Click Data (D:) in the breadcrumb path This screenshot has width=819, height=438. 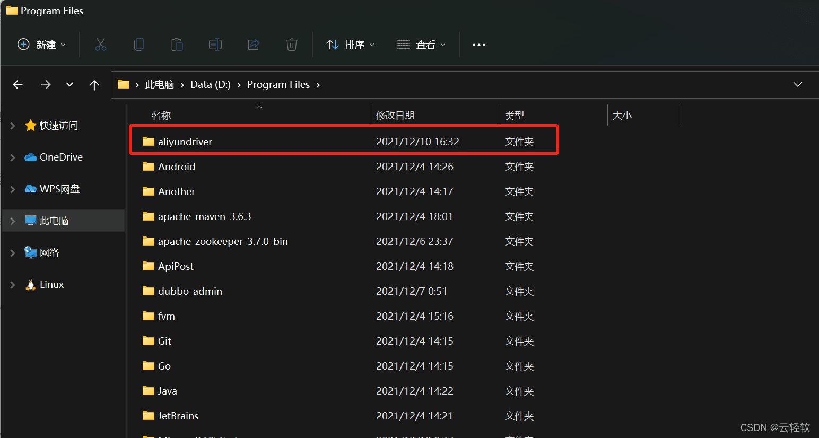pos(211,85)
